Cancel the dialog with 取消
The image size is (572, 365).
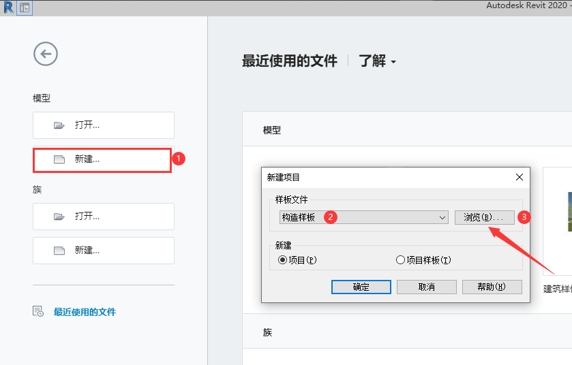[427, 287]
